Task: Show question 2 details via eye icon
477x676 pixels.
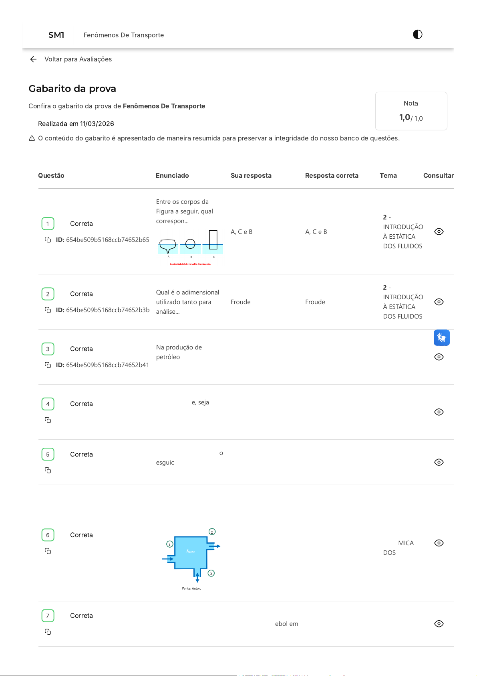Action: pyautogui.click(x=439, y=302)
